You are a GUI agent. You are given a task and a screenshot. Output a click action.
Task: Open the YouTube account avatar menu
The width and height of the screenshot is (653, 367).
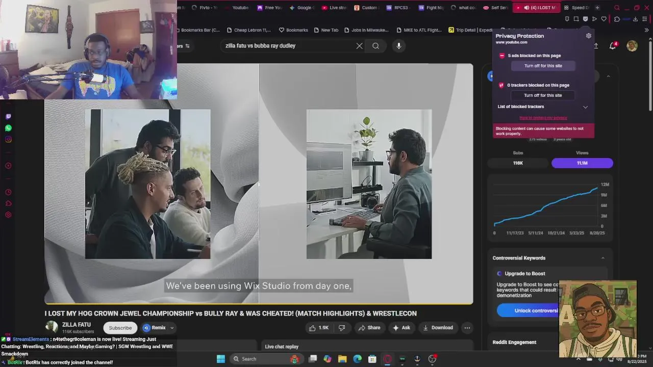632,46
